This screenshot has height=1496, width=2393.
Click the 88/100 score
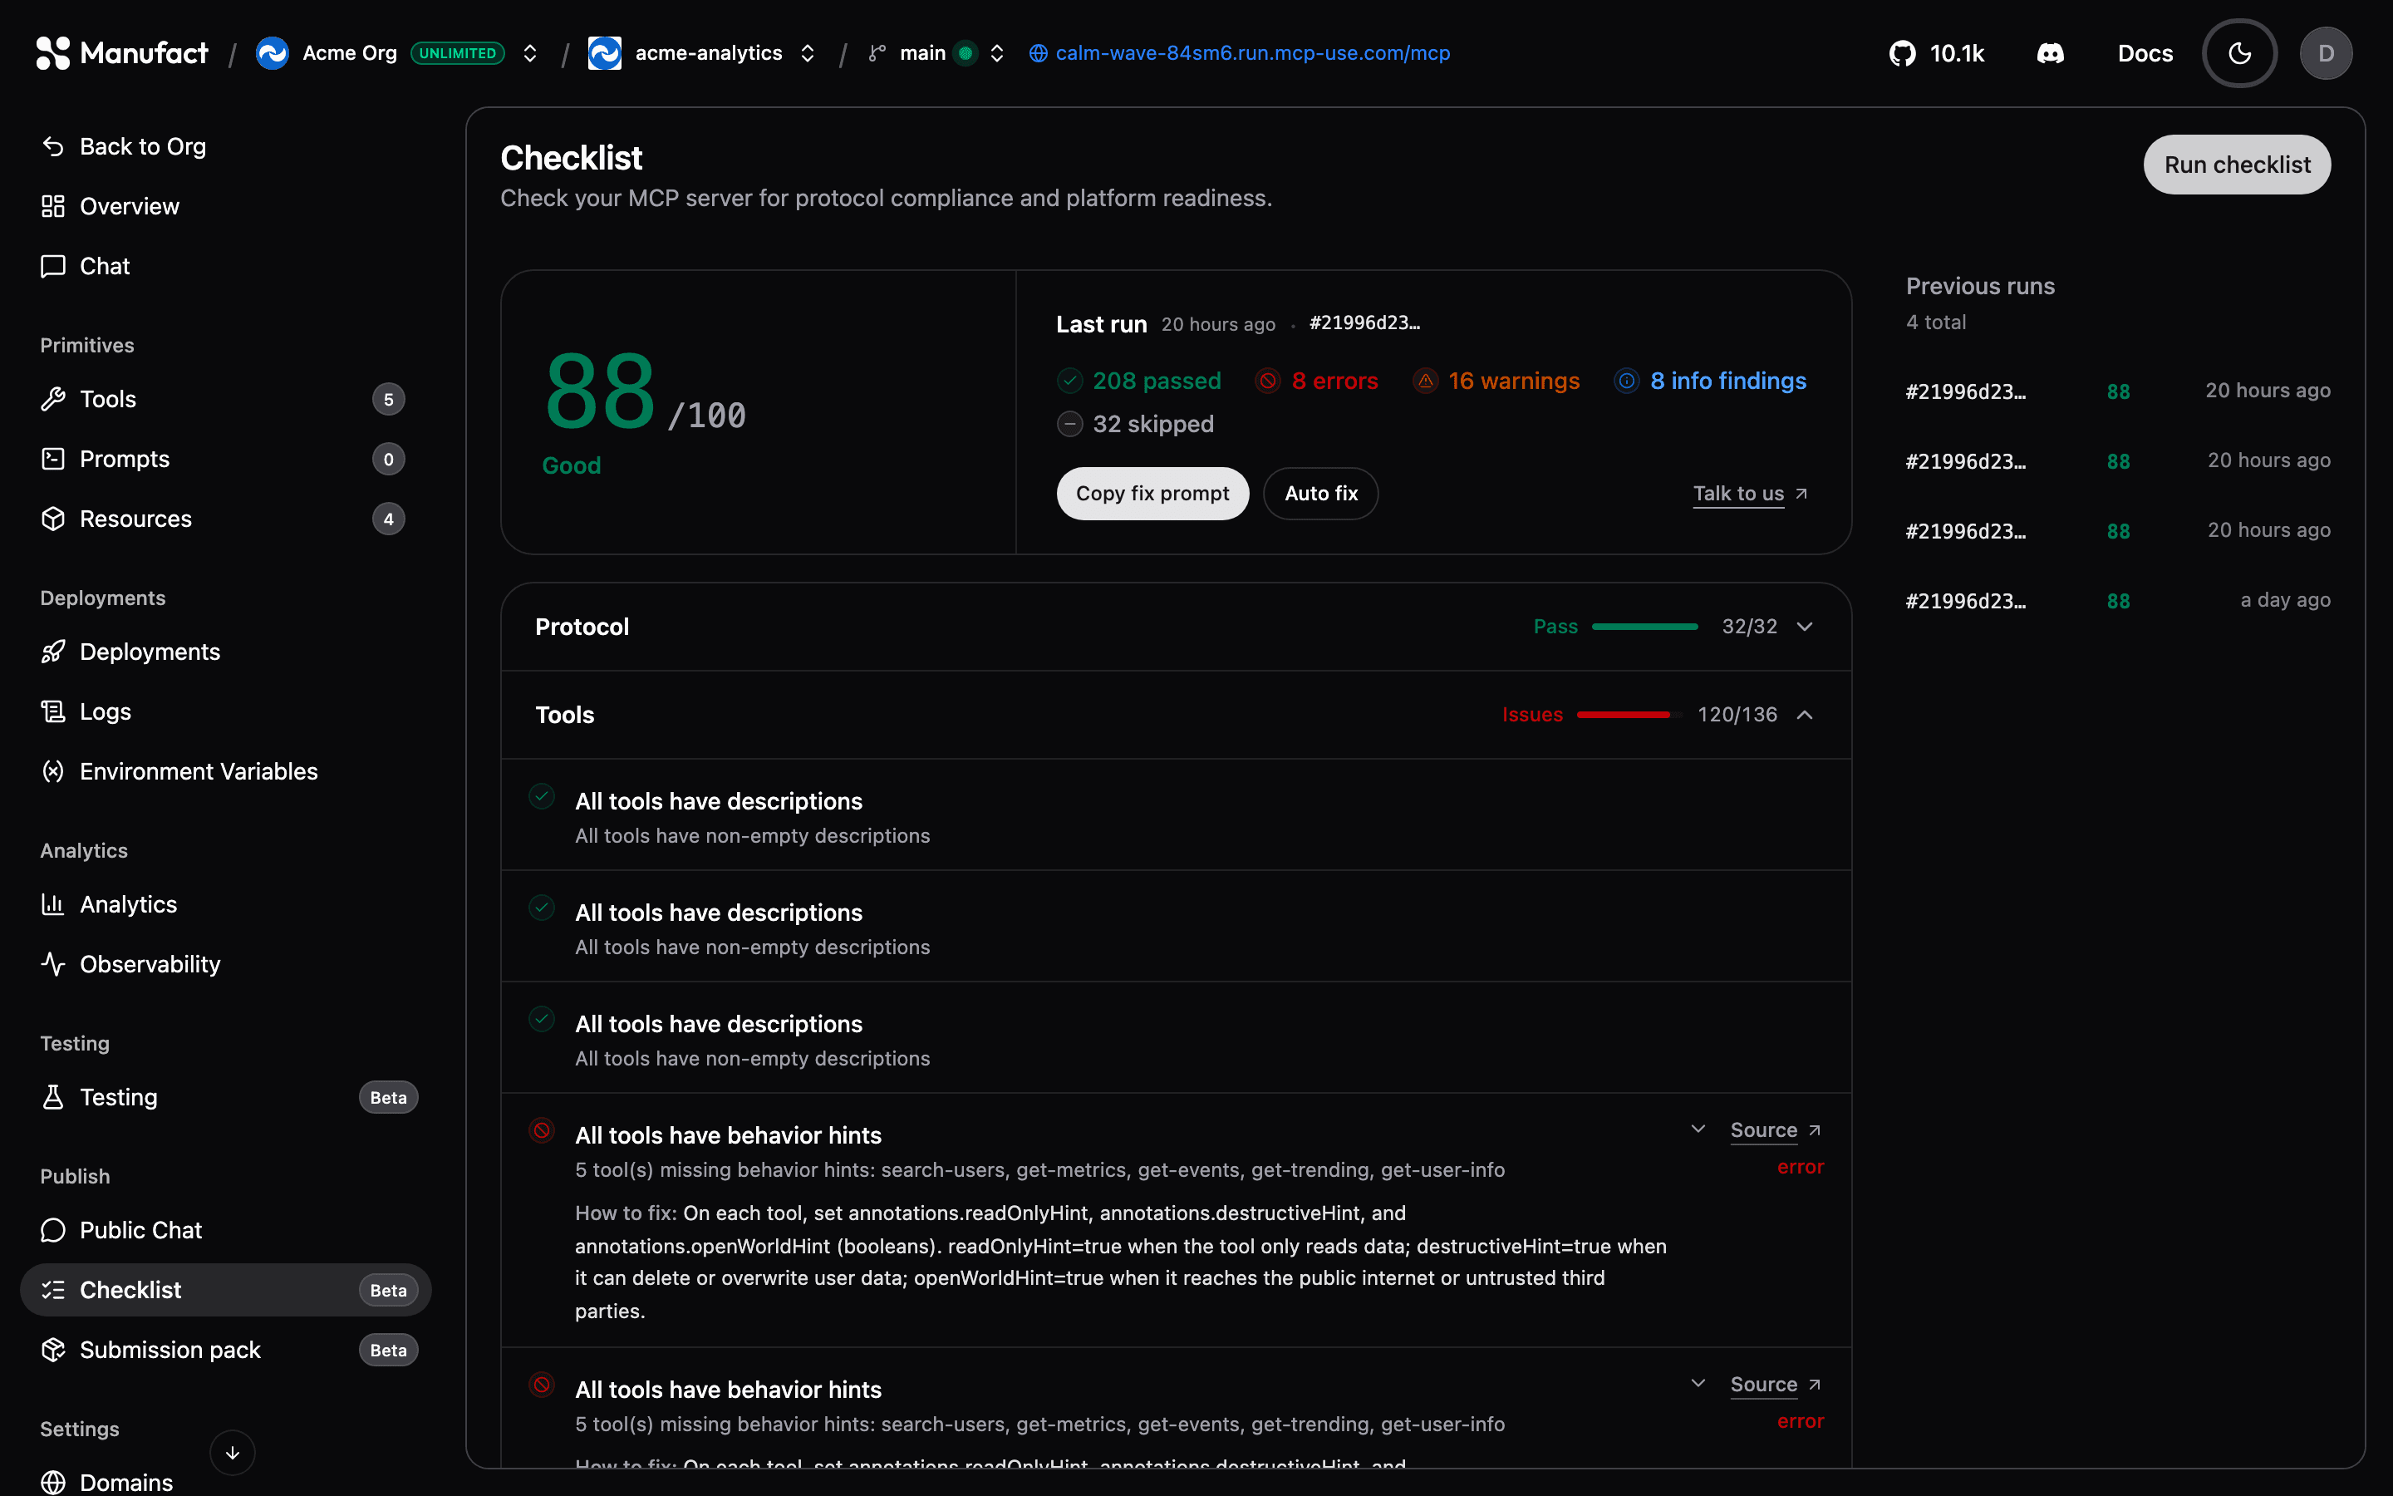645,391
